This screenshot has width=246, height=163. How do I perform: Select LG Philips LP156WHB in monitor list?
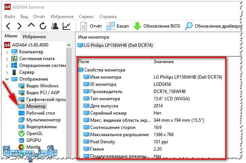115,45
